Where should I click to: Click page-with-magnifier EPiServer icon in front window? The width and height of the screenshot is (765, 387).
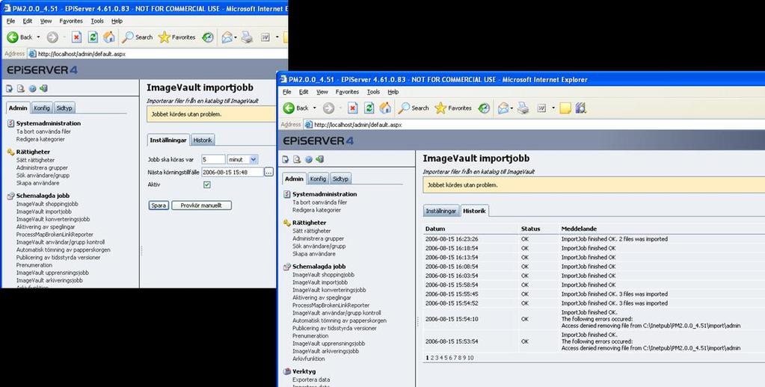297,159
